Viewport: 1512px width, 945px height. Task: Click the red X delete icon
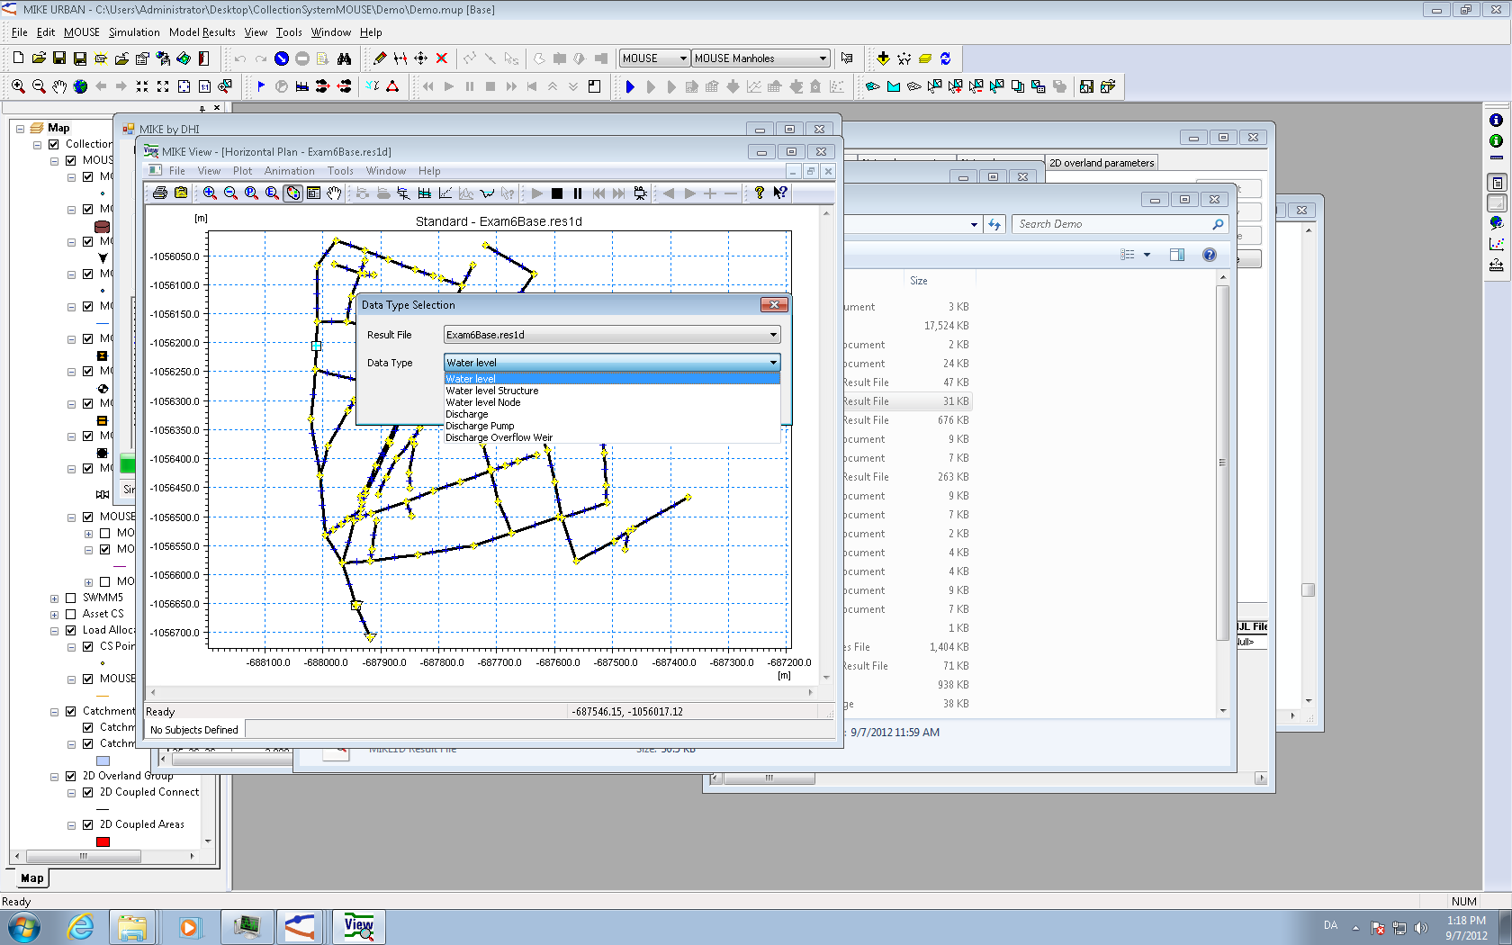(x=442, y=58)
